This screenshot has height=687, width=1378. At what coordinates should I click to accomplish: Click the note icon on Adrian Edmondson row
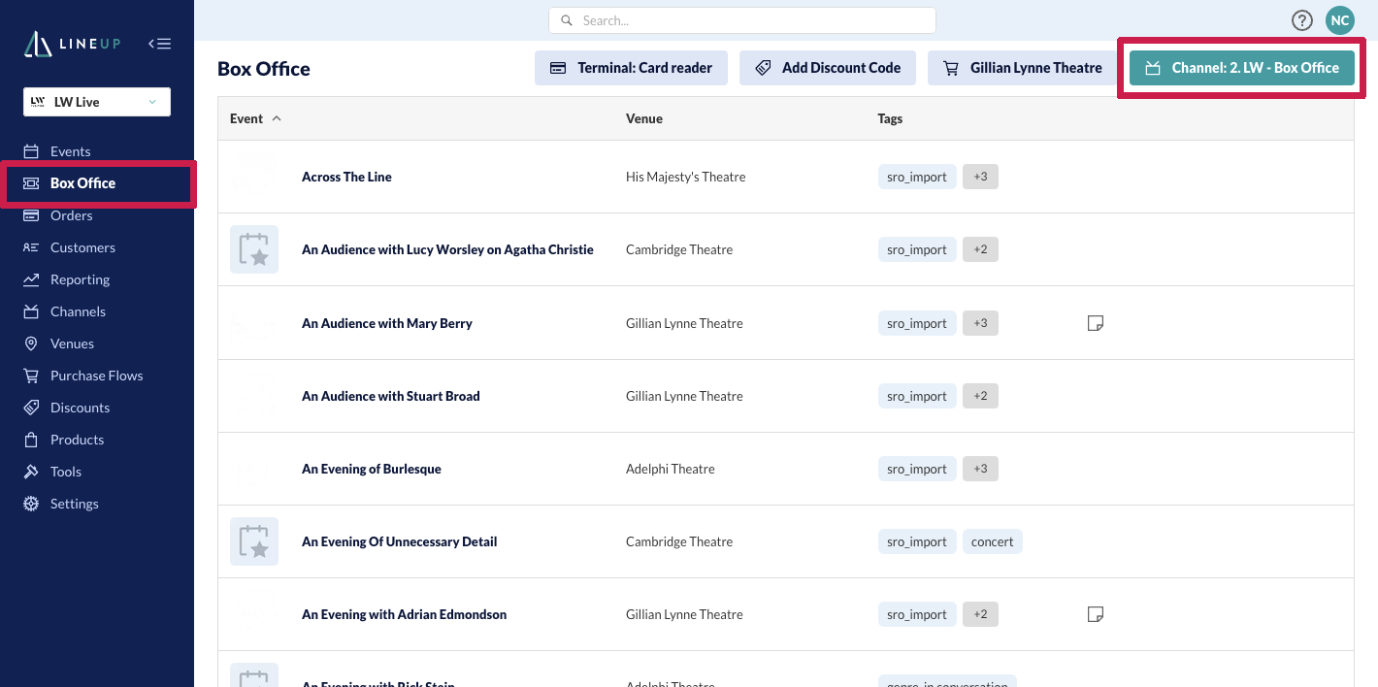click(x=1096, y=614)
